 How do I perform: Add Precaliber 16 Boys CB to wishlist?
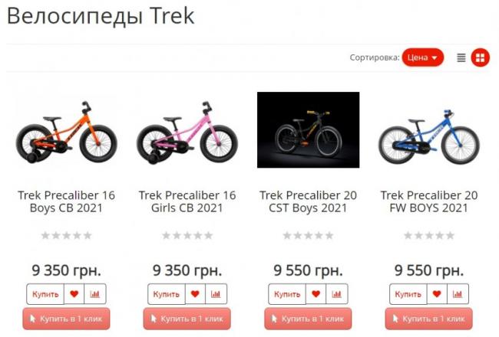(x=74, y=294)
